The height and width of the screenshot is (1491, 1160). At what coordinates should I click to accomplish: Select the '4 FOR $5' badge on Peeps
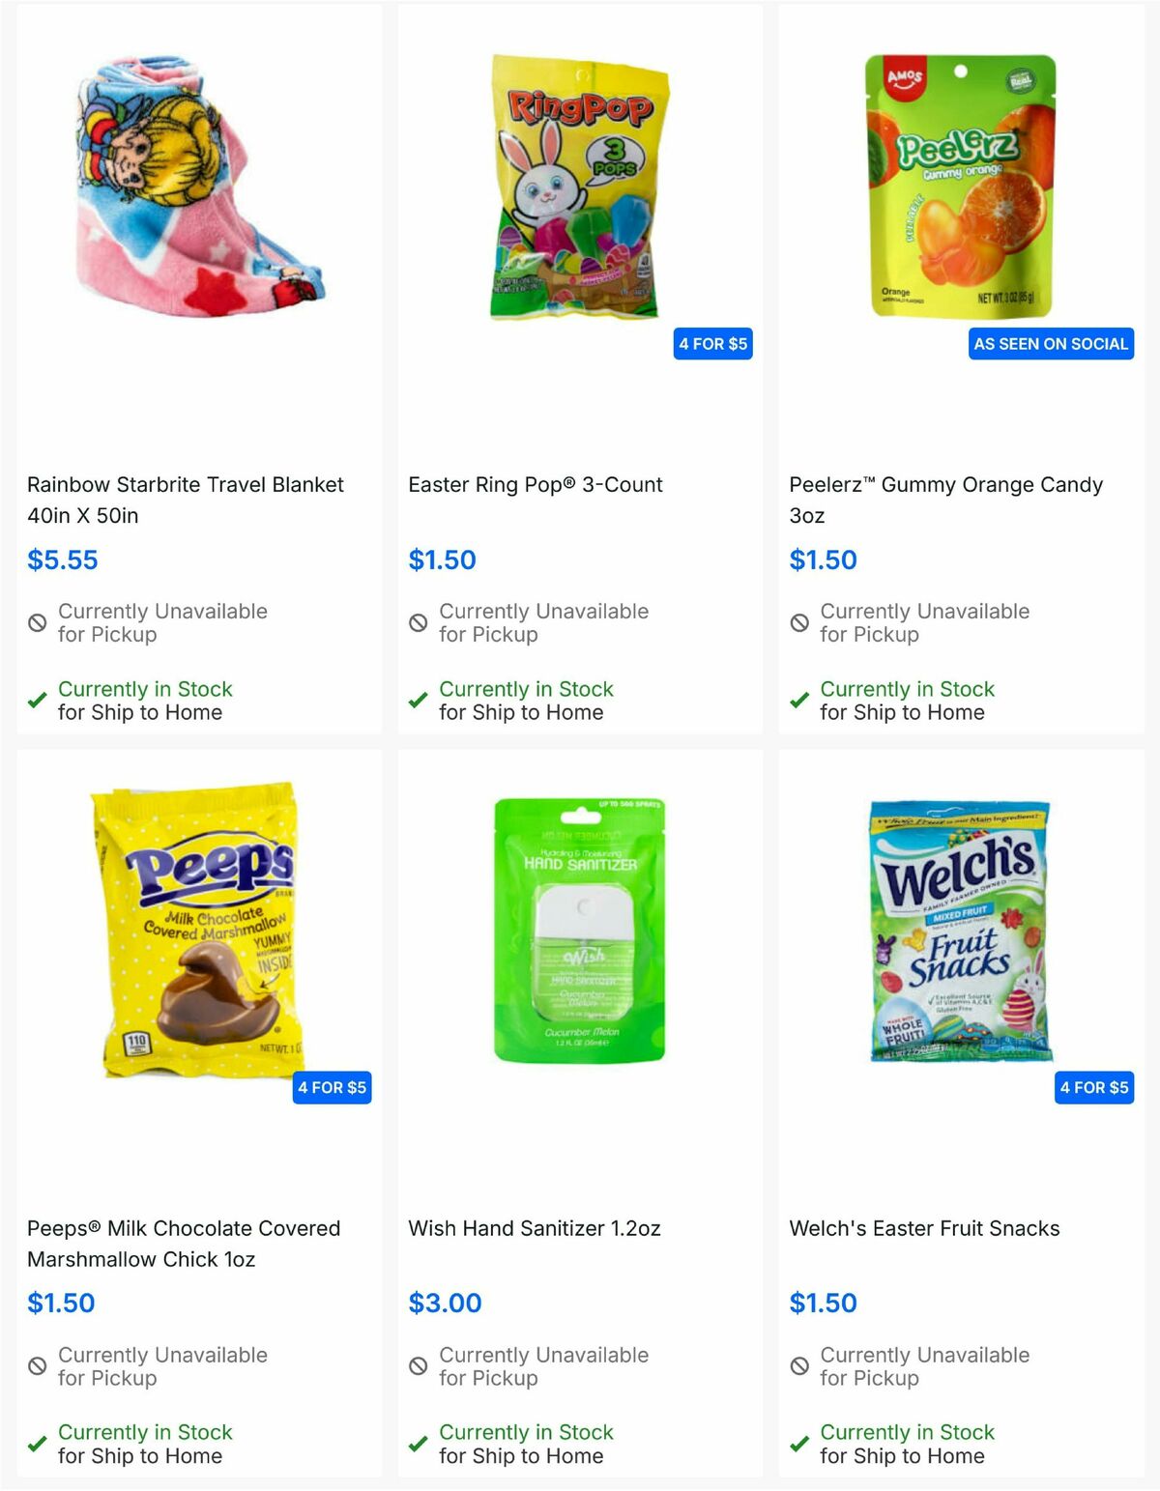point(332,1087)
